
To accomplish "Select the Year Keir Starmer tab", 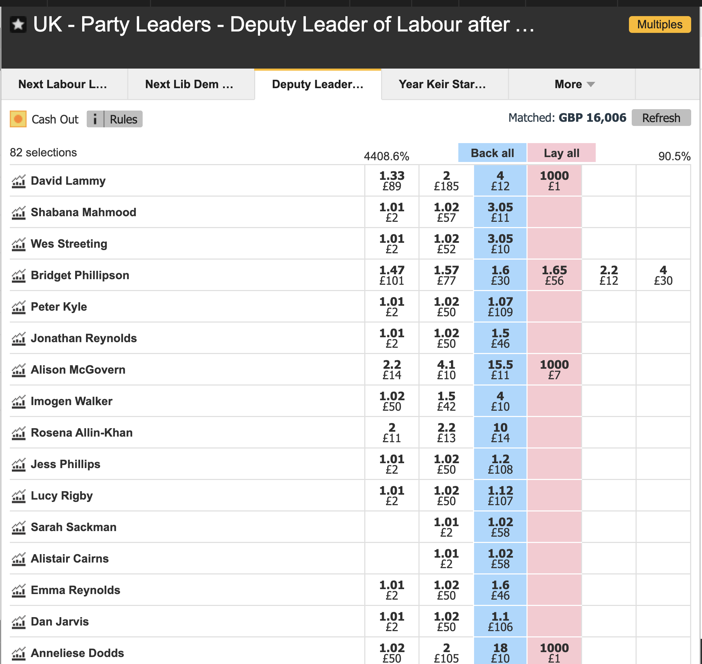I will (x=443, y=84).
